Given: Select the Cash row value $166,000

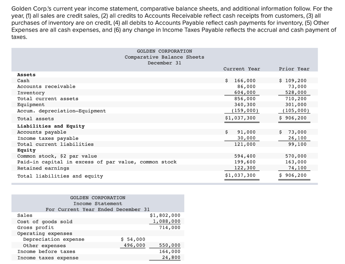Looking at the screenshot, I should click(244, 80).
